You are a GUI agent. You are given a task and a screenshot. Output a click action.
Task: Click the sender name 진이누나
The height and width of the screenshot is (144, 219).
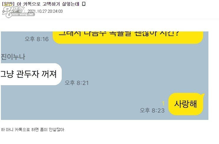(x=13, y=57)
